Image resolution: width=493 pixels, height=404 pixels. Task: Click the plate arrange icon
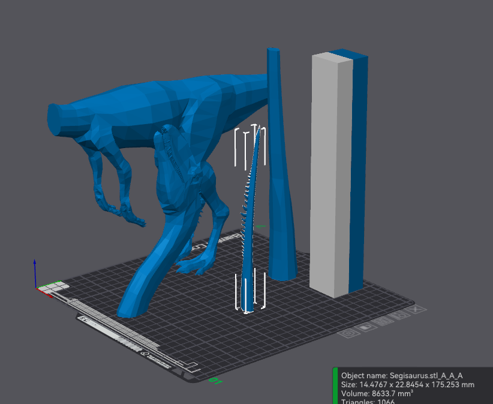pos(383,321)
